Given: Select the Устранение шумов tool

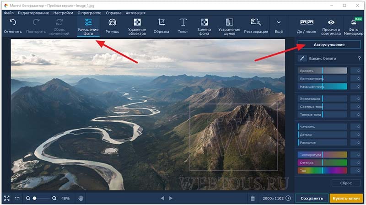Looking at the screenshot, I should click(x=229, y=26).
